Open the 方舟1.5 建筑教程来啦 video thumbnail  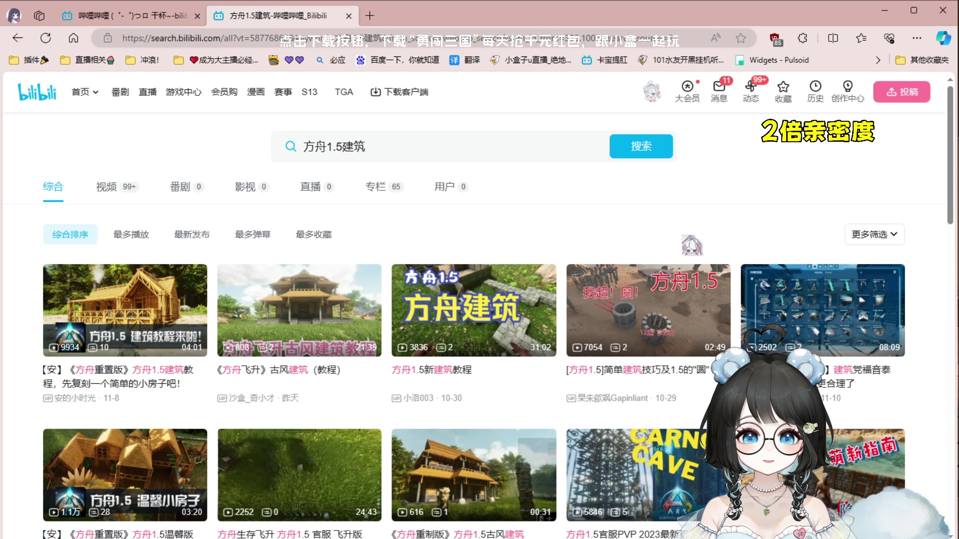pos(124,310)
